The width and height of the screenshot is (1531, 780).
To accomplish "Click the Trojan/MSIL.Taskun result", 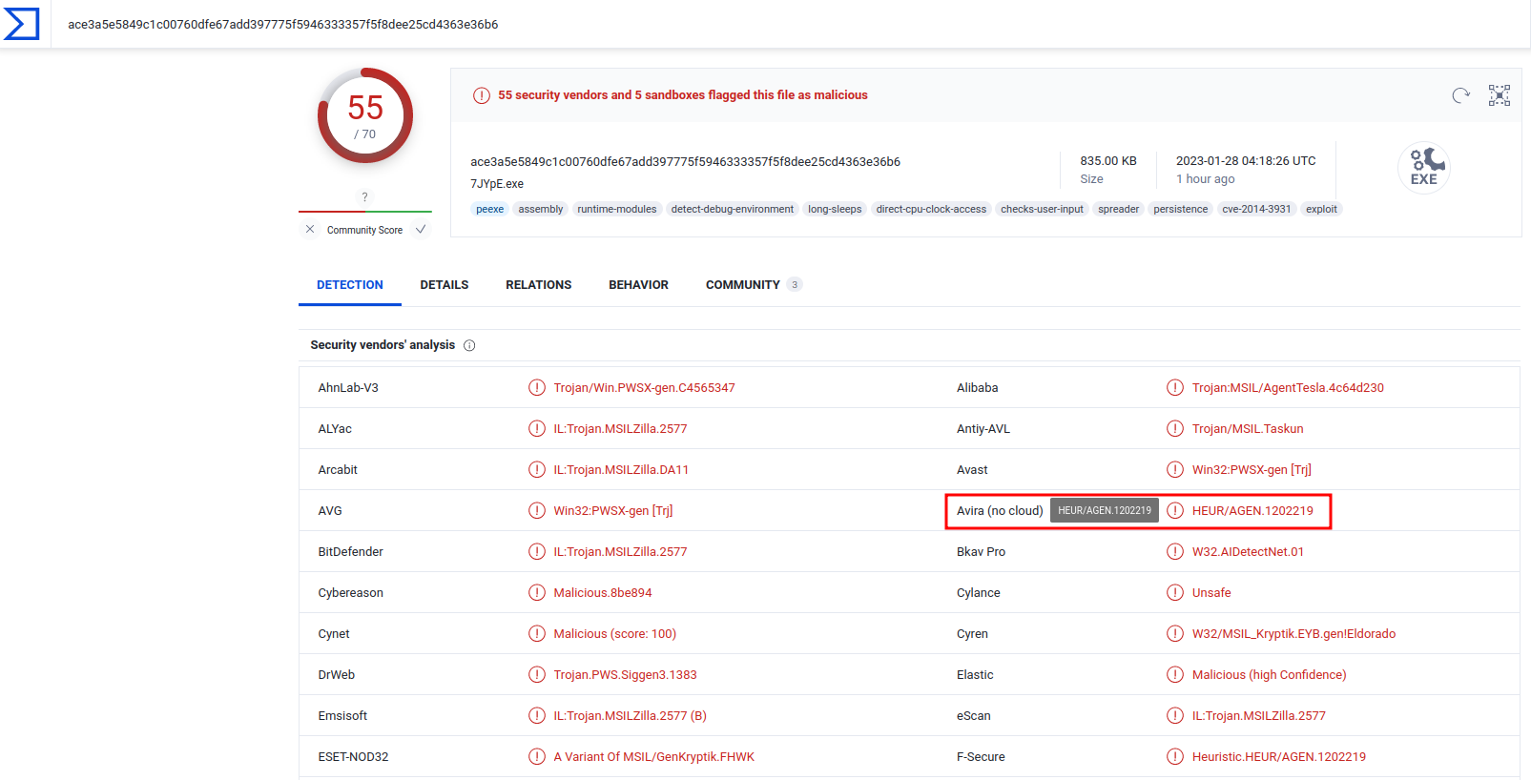I will [1248, 429].
